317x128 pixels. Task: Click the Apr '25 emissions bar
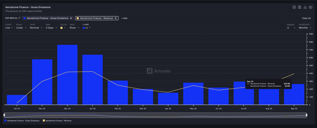pyautogui.click(x=168, y=99)
